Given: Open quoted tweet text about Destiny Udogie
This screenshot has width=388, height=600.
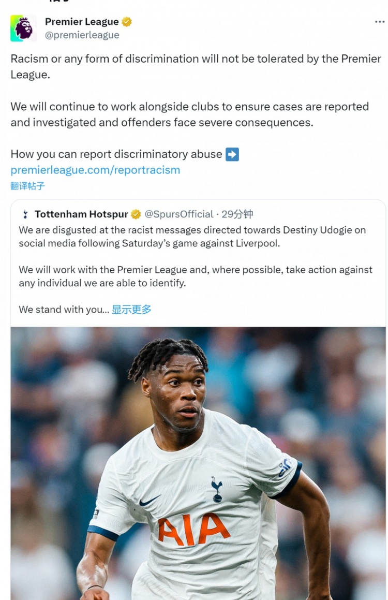Looking at the screenshot, I should [x=192, y=237].
